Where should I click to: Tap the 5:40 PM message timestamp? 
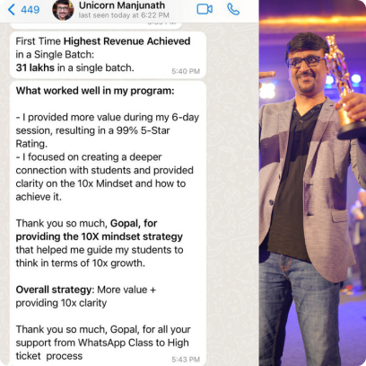click(x=186, y=71)
